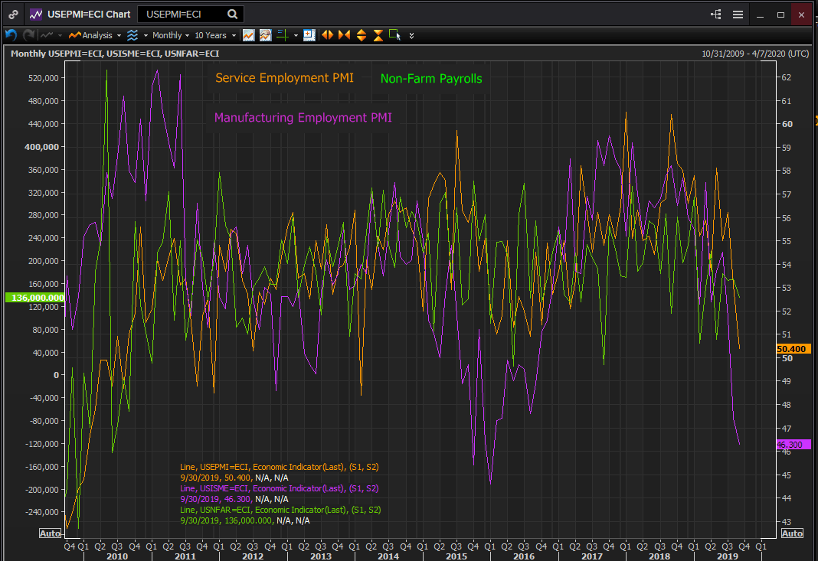Click the Manufacturing Employment PMI label
The height and width of the screenshot is (561, 818).
click(x=303, y=118)
